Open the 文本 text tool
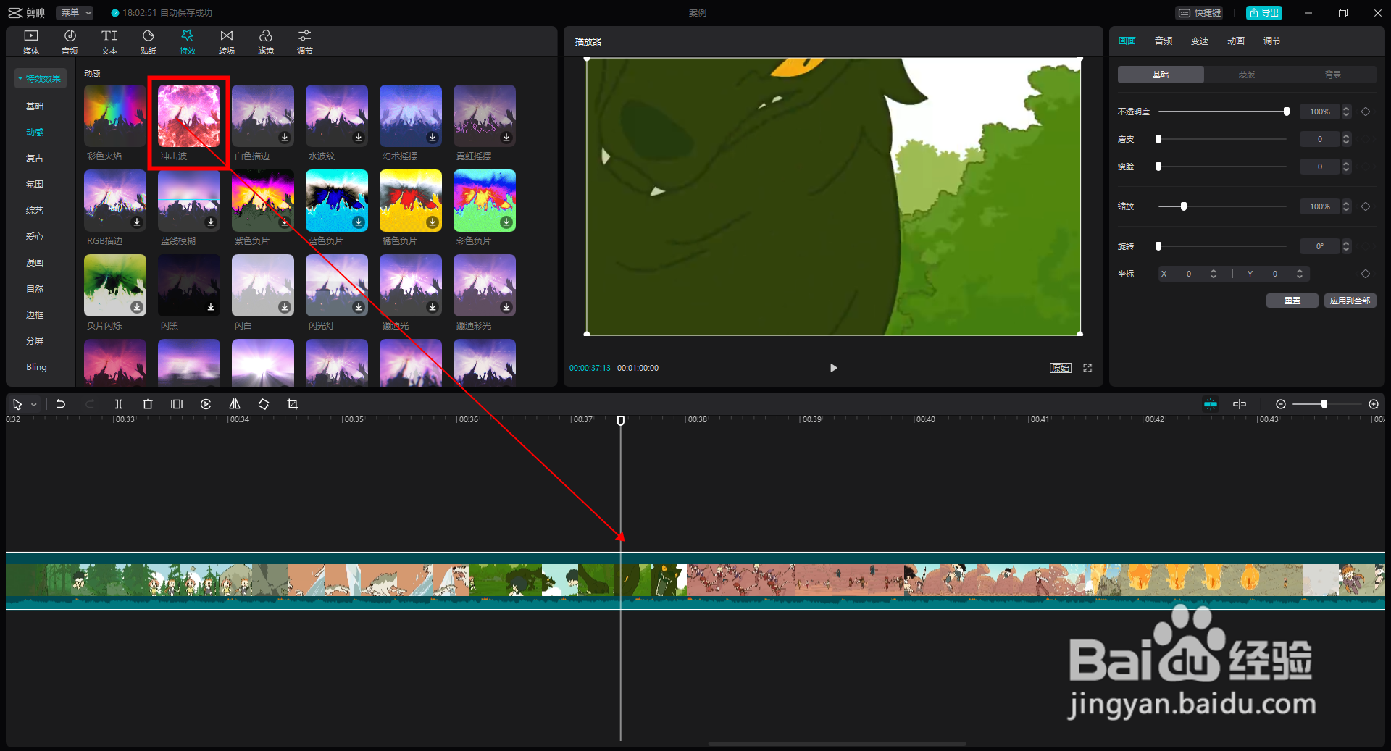The width and height of the screenshot is (1391, 751). [109, 42]
